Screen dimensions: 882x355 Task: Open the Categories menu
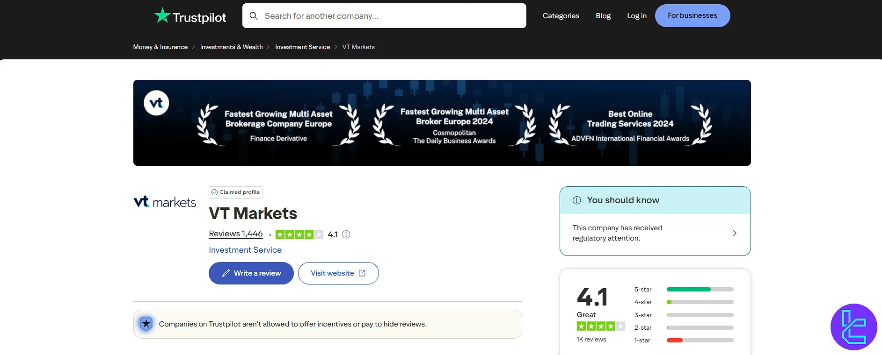coord(561,16)
